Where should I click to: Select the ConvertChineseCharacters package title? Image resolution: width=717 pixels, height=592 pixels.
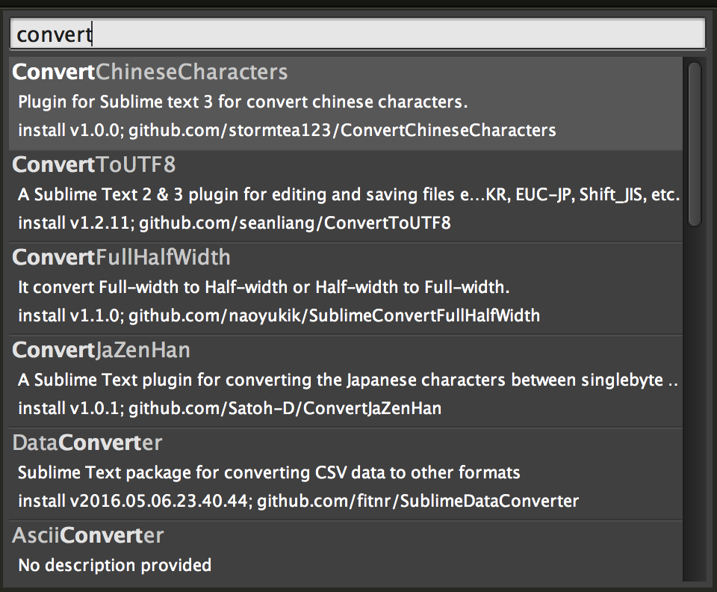click(150, 72)
